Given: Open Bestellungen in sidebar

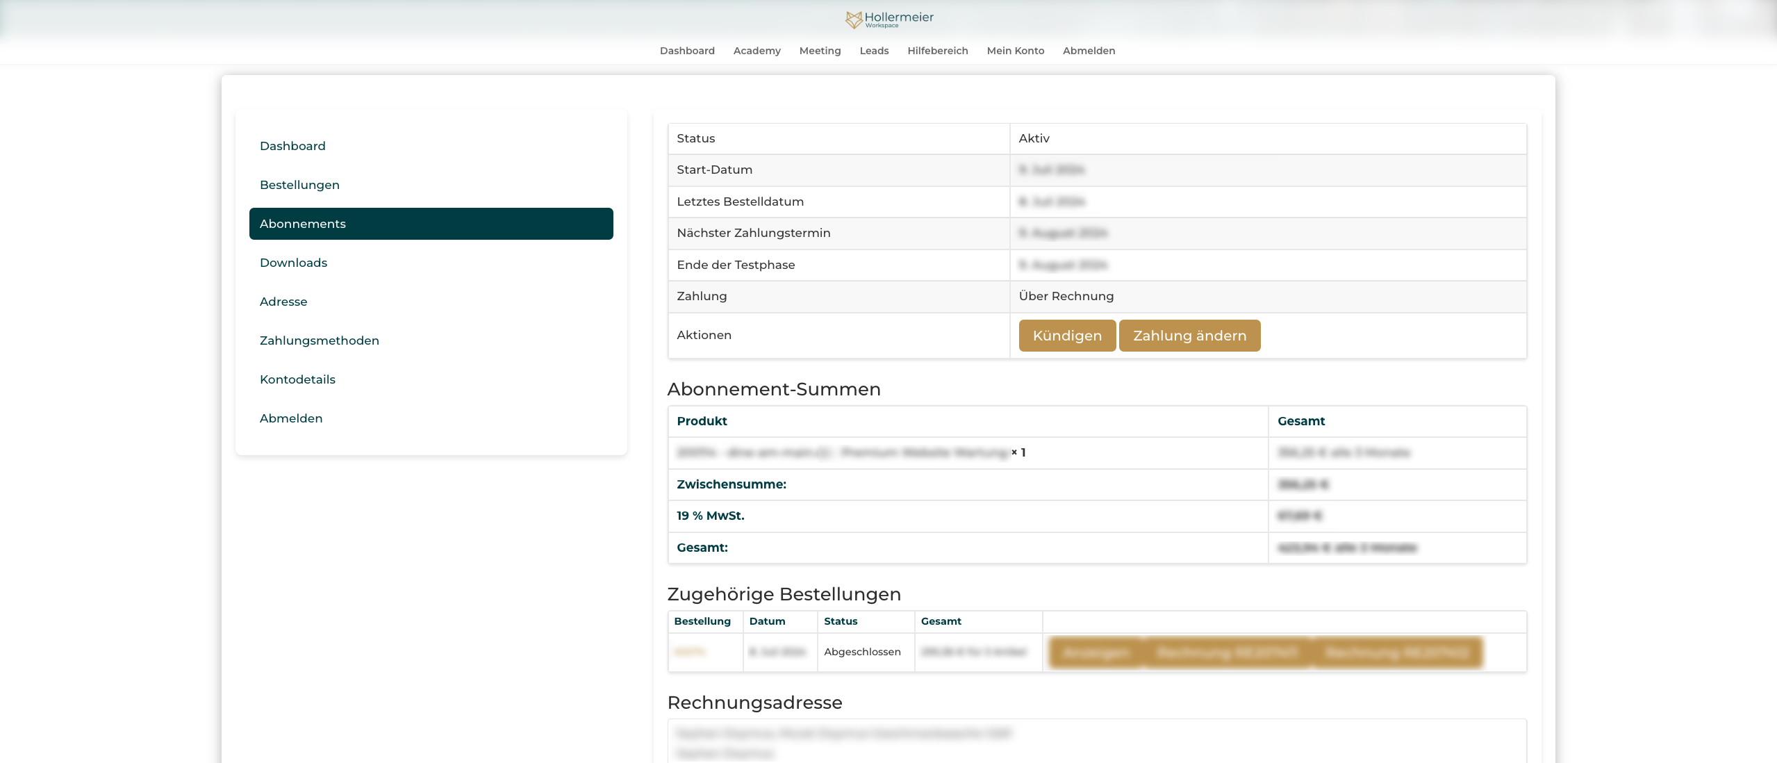Looking at the screenshot, I should click(299, 185).
